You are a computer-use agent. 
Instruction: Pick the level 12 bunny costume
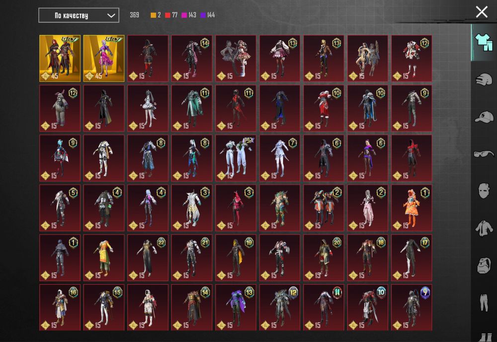pyautogui.click(x=60, y=108)
